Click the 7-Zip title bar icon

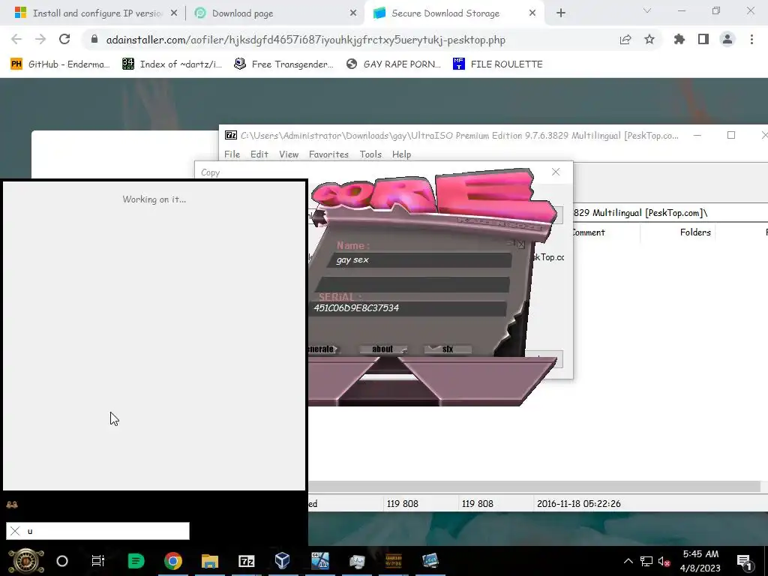(231, 135)
